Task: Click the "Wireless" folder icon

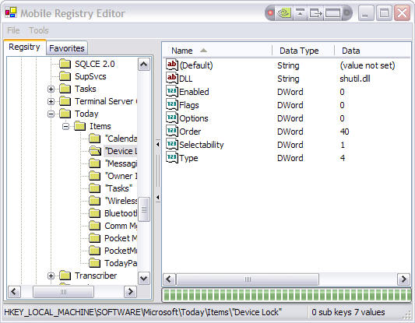Action: click(95, 201)
